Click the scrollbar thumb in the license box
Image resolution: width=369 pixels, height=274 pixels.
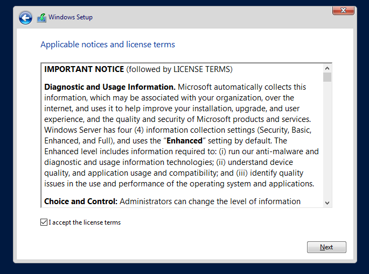pos(327,77)
